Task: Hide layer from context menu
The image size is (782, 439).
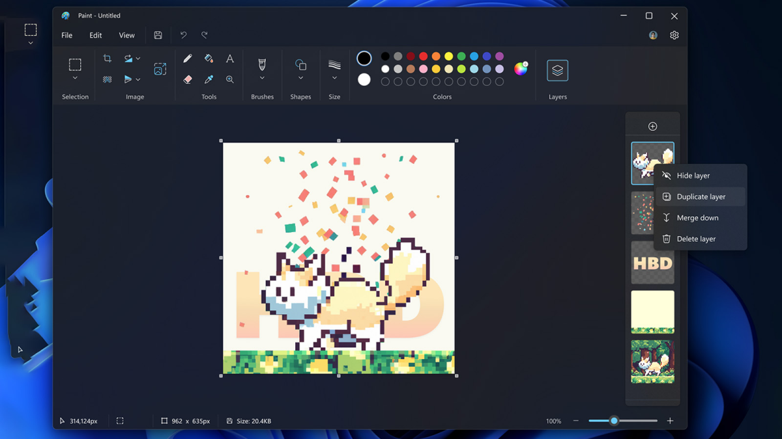Action: click(x=693, y=176)
